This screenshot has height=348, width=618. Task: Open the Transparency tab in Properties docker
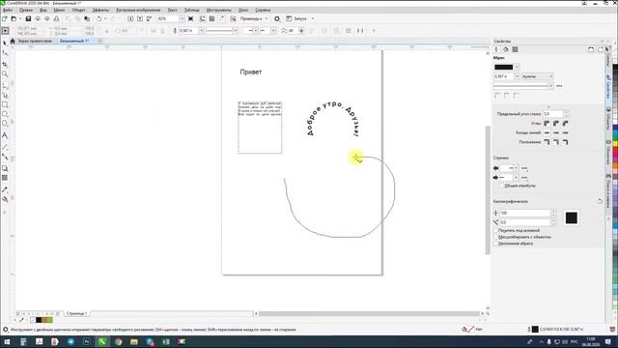click(x=515, y=49)
